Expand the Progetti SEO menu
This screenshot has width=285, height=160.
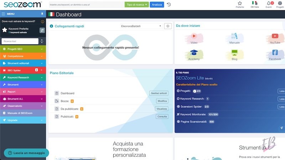coord(23,49)
